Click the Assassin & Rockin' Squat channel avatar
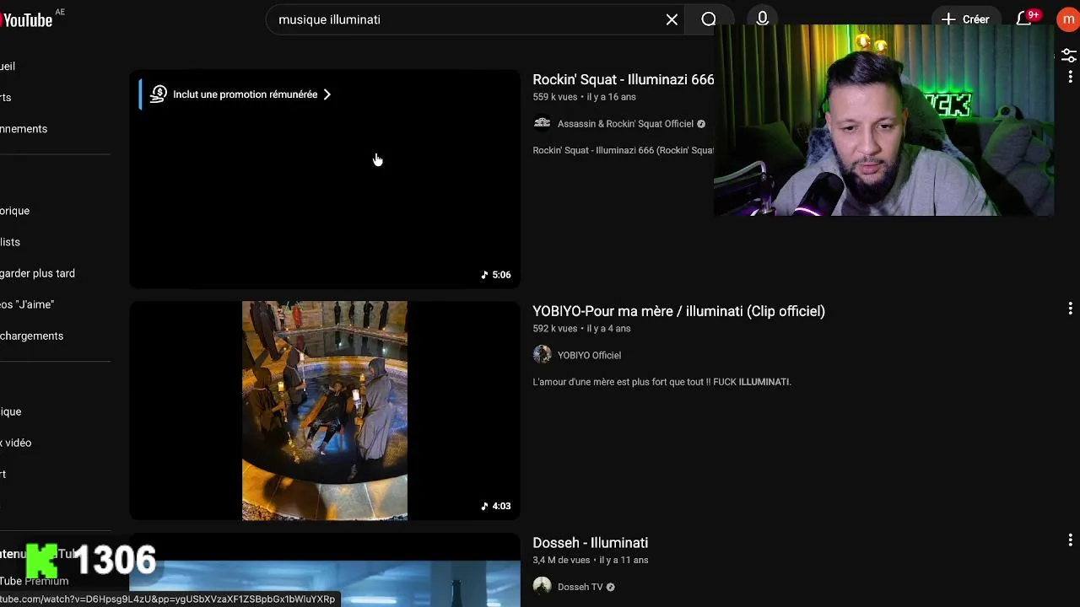The height and width of the screenshot is (607, 1080). click(542, 123)
